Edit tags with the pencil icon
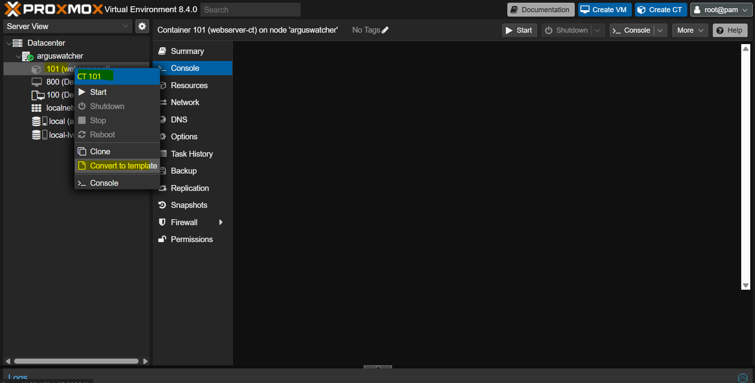This screenshot has height=383, width=755. pyautogui.click(x=385, y=30)
